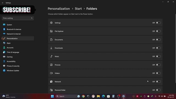Open the weather widget on taskbar

click(9, 96)
